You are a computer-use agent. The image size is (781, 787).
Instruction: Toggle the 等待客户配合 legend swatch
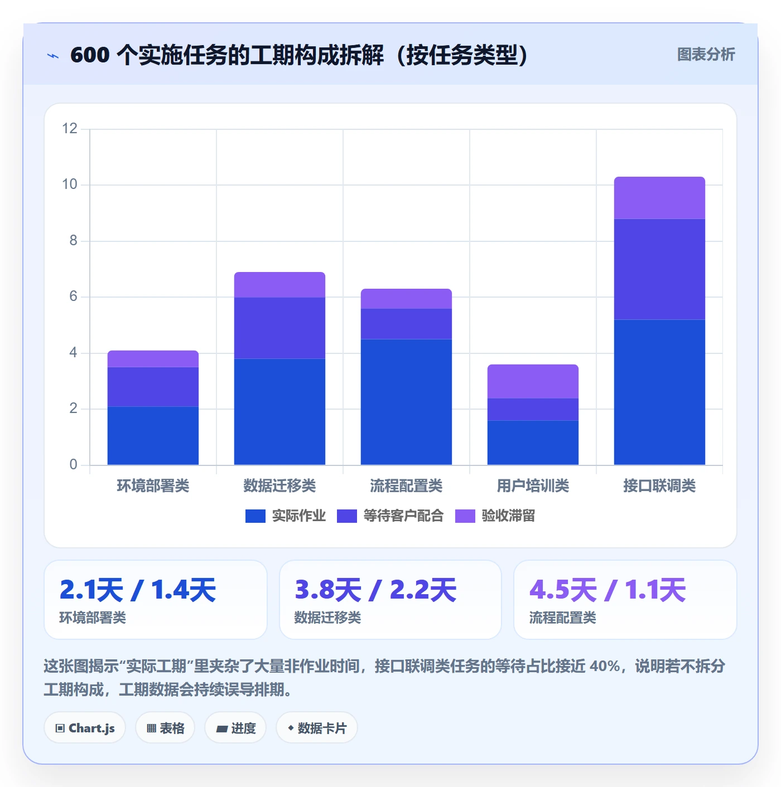[x=346, y=516]
